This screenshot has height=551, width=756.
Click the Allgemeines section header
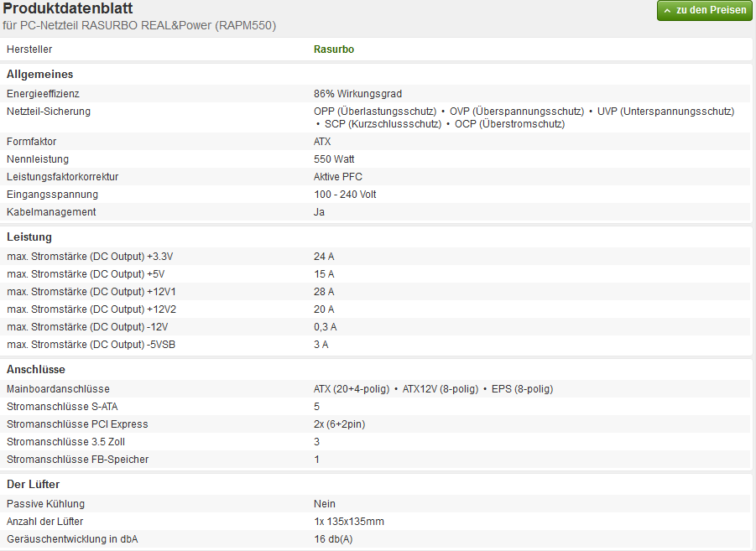click(x=39, y=75)
